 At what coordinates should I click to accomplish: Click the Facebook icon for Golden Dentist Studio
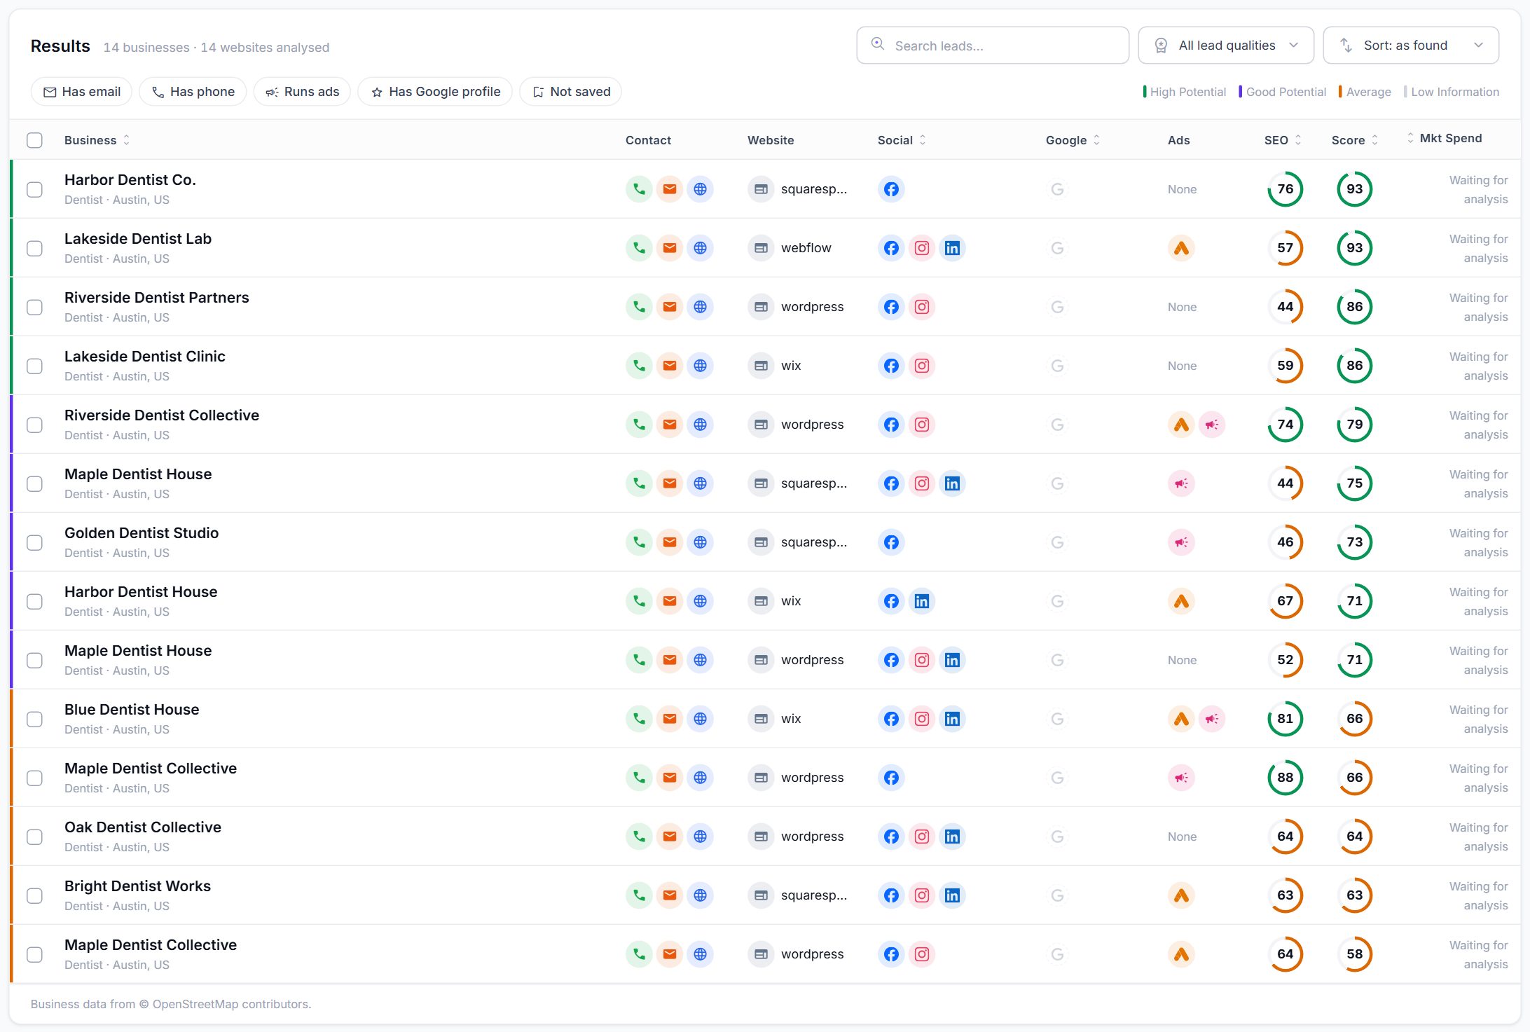click(891, 542)
